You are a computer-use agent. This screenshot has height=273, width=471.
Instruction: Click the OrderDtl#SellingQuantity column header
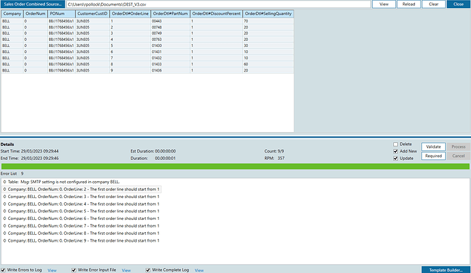268,14
